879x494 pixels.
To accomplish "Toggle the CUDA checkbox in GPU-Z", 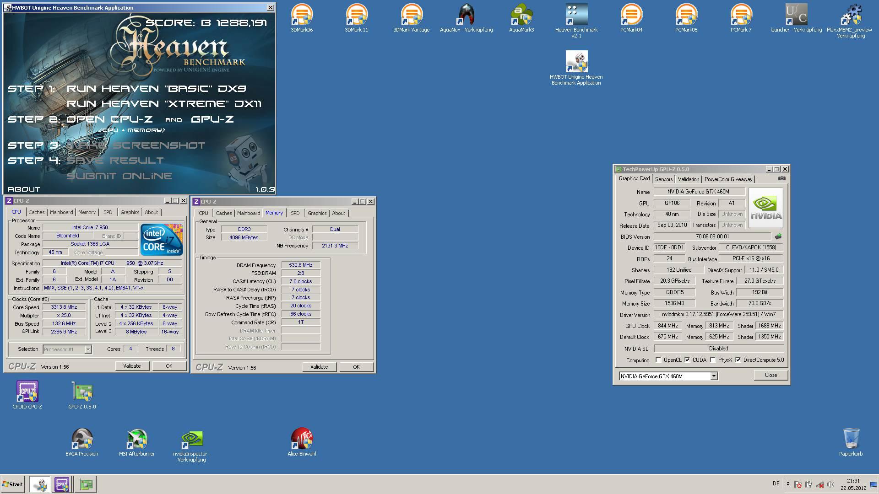I will pos(687,360).
